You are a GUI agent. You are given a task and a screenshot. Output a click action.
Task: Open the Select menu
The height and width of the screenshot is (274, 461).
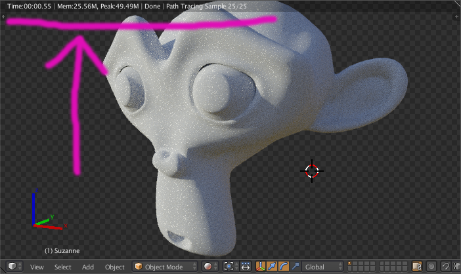62,267
